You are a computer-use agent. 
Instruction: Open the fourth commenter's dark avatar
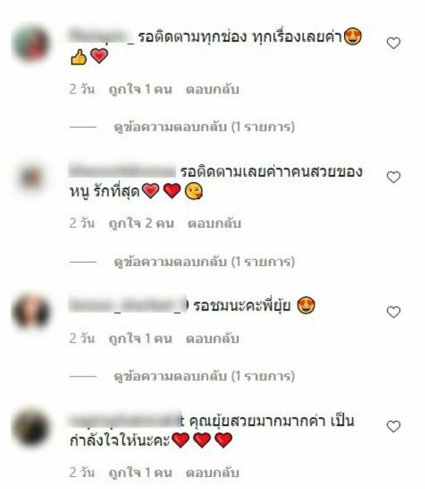31,428
